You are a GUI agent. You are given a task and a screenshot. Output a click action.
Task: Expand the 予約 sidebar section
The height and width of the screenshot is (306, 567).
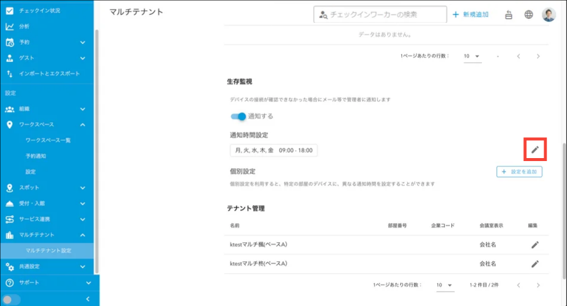point(82,42)
